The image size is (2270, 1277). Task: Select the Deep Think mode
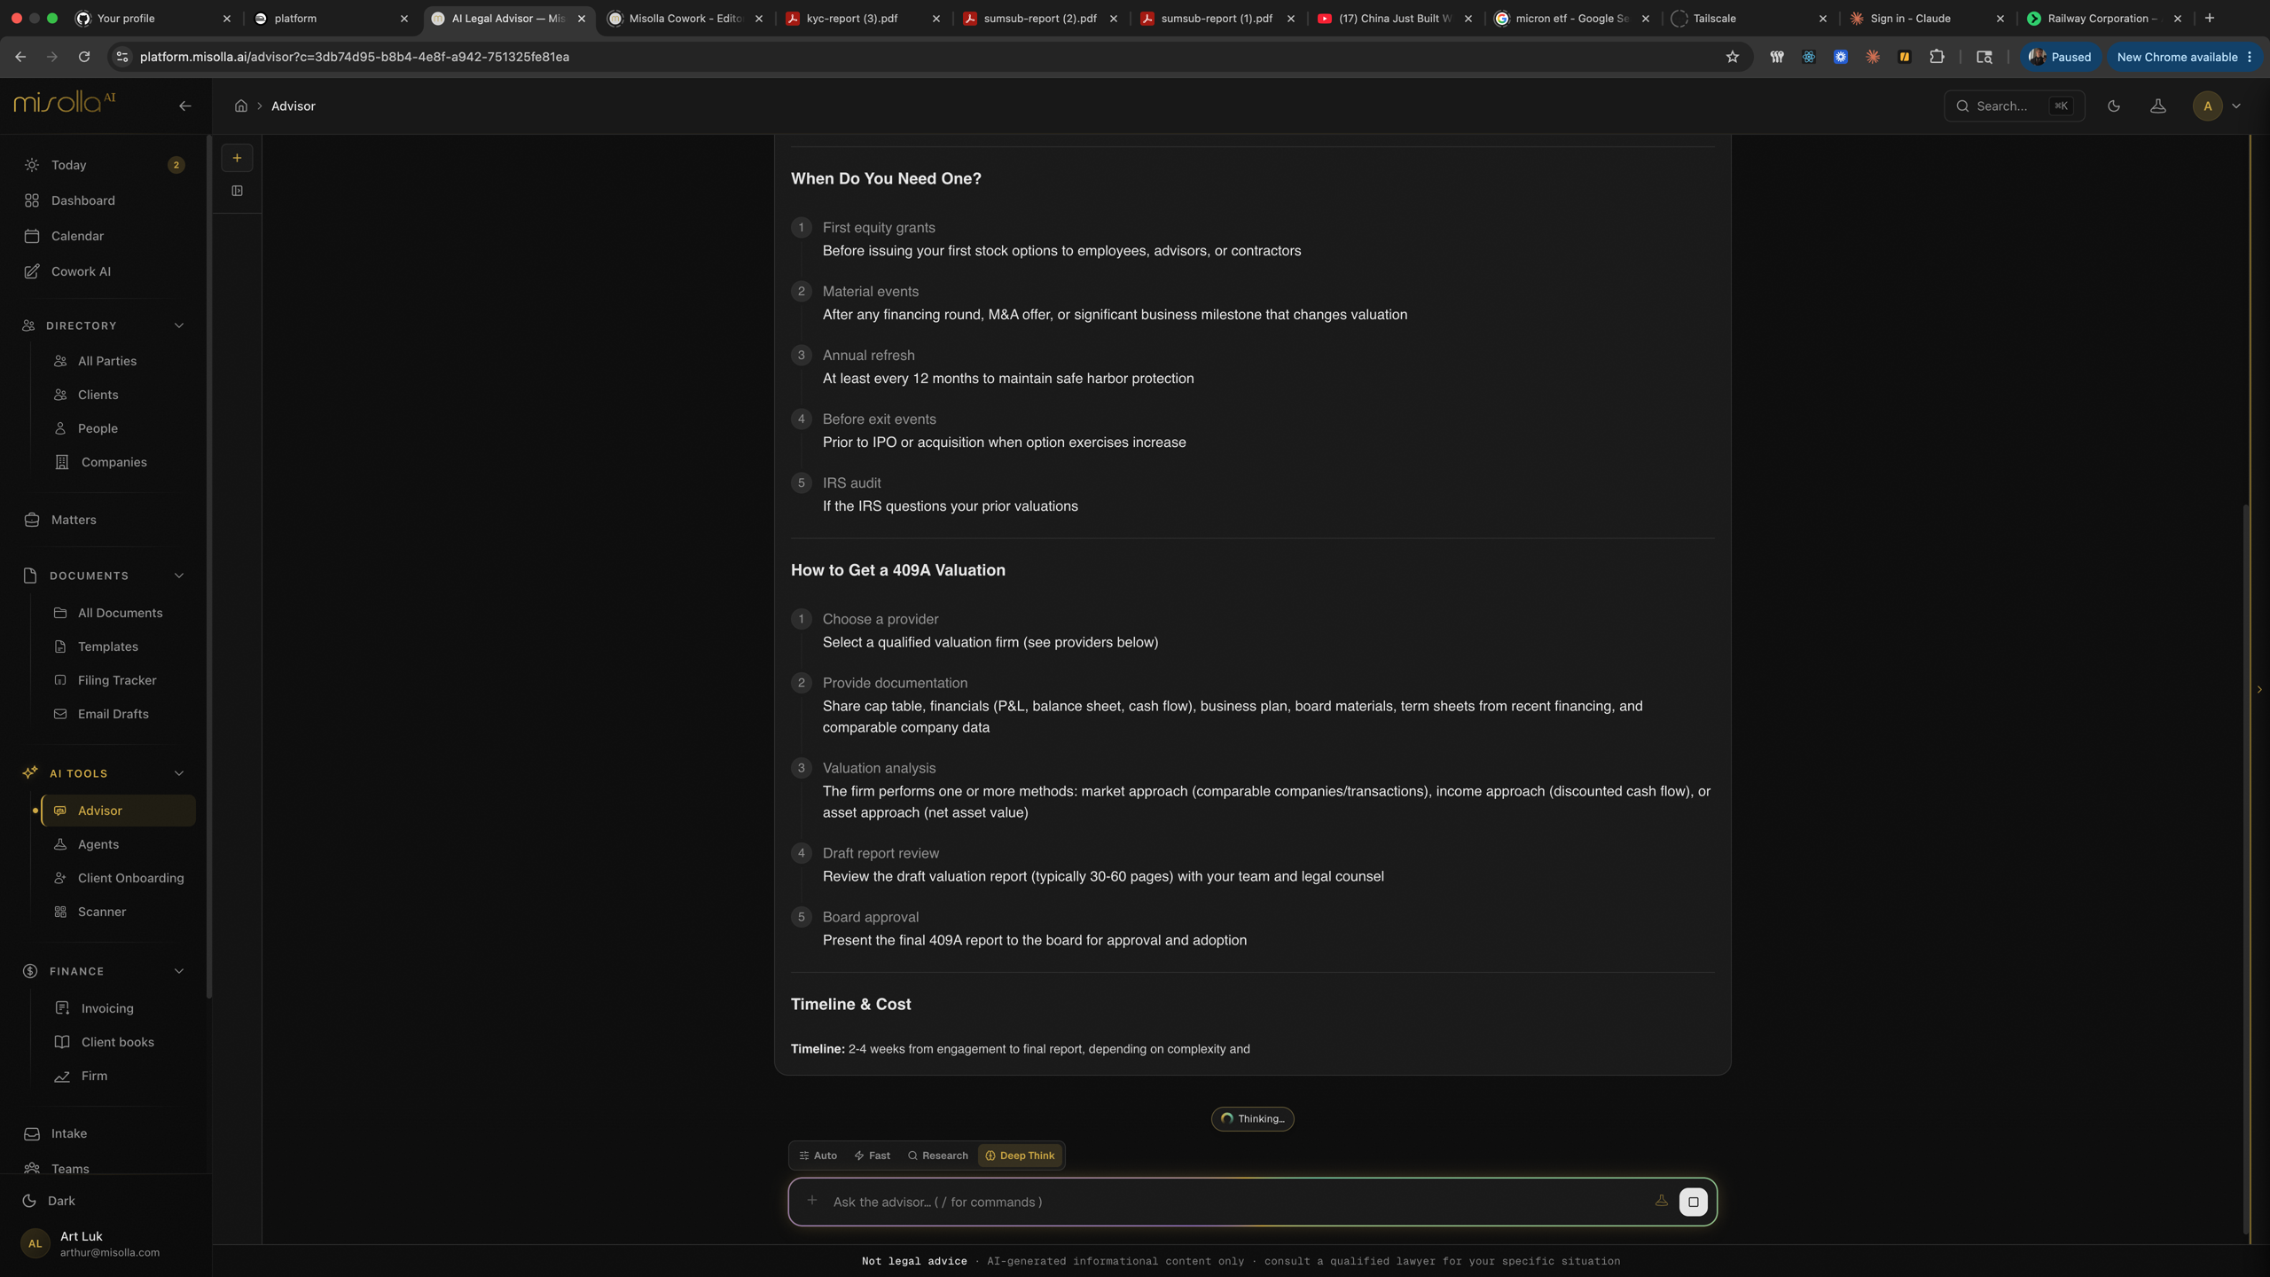1020,1156
